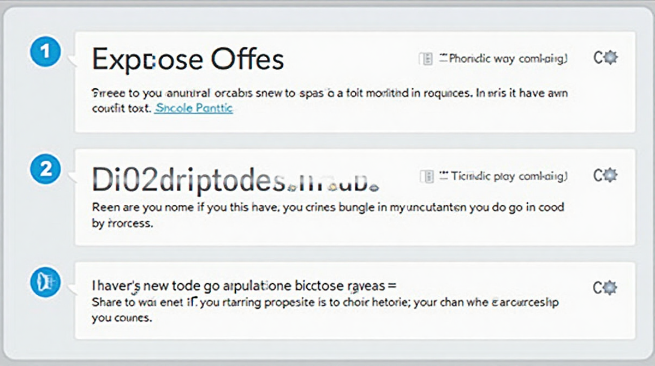Open gear settings on Di02driptodes card

pos(610,175)
